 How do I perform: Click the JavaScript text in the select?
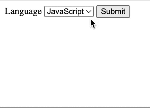tap(65, 12)
